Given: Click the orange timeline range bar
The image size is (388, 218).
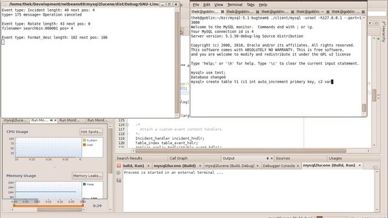Looking at the screenshot, I should 48,205.
